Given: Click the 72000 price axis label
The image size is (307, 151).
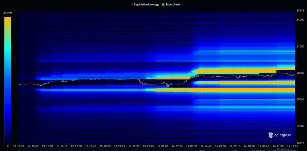Looking at the screenshot, I should pos(300,126).
